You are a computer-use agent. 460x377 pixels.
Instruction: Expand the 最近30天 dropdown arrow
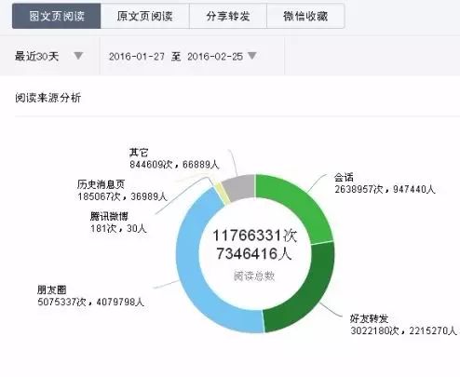[78, 56]
